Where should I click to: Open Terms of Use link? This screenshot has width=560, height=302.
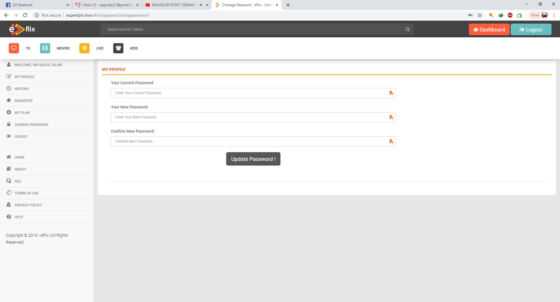[x=27, y=193]
